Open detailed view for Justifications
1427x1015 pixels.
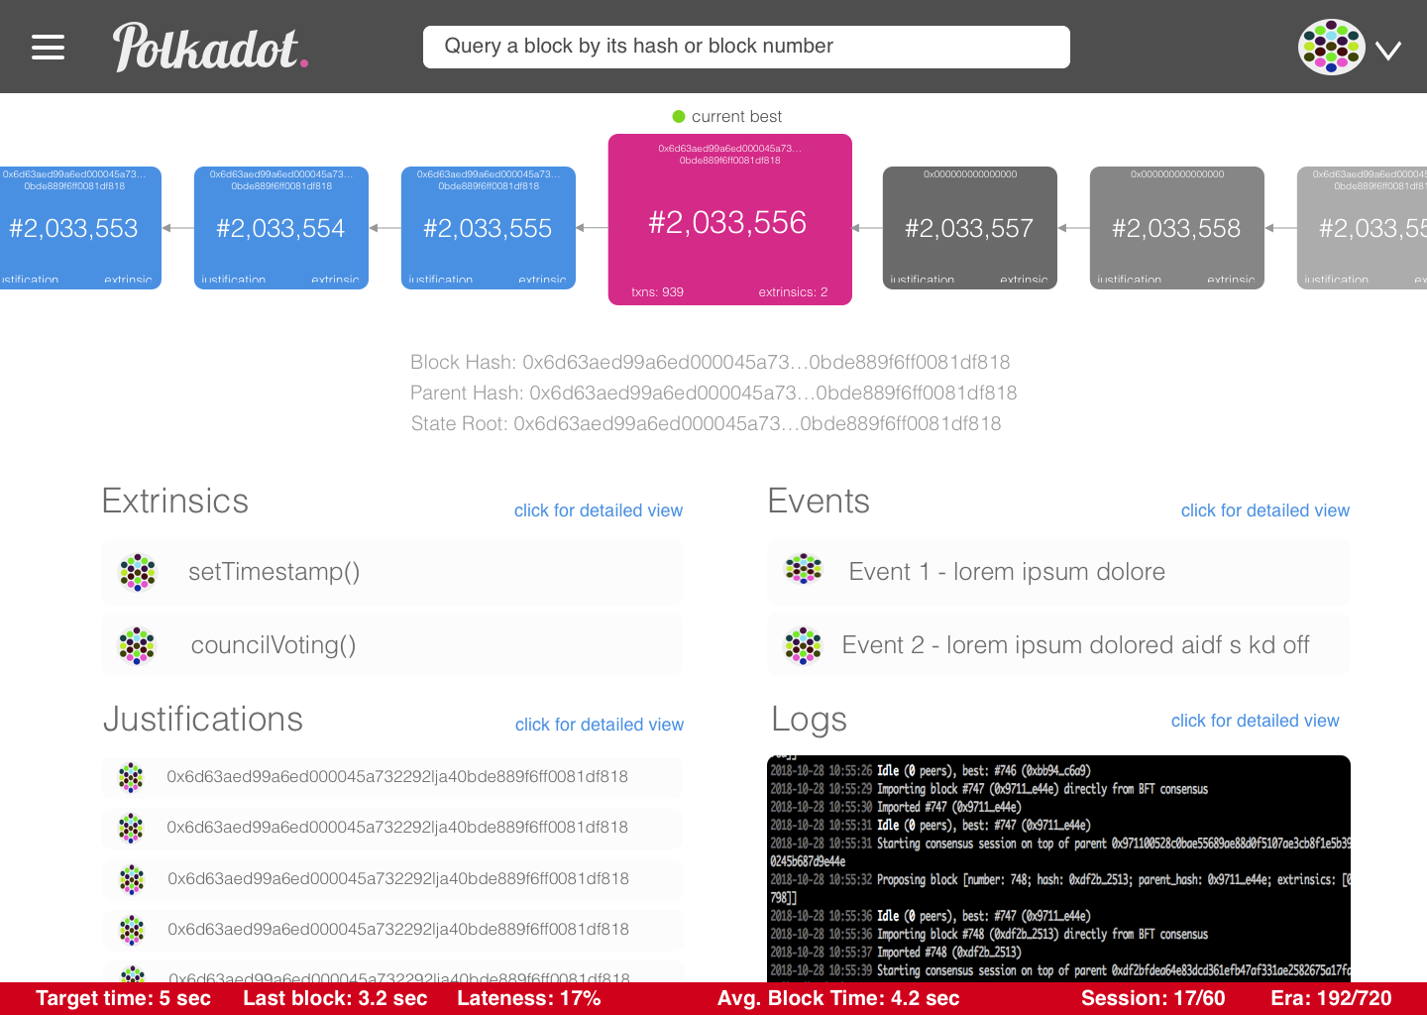(x=600, y=725)
